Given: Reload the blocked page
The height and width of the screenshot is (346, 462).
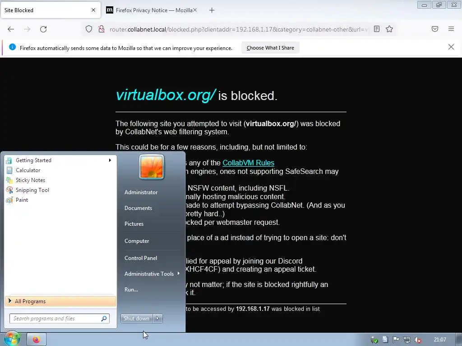Looking at the screenshot, I should pyautogui.click(x=43, y=29).
